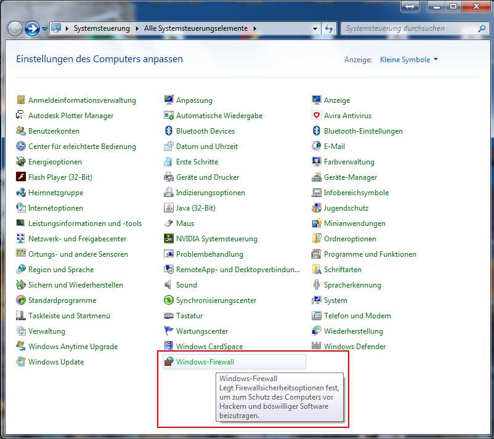Open the Netzwerk- und Freigabecenter link

click(77, 239)
